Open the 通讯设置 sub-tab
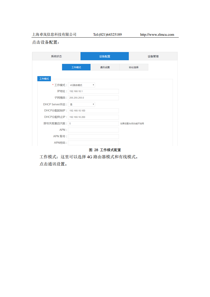The image size is (210, 297). coord(105,67)
